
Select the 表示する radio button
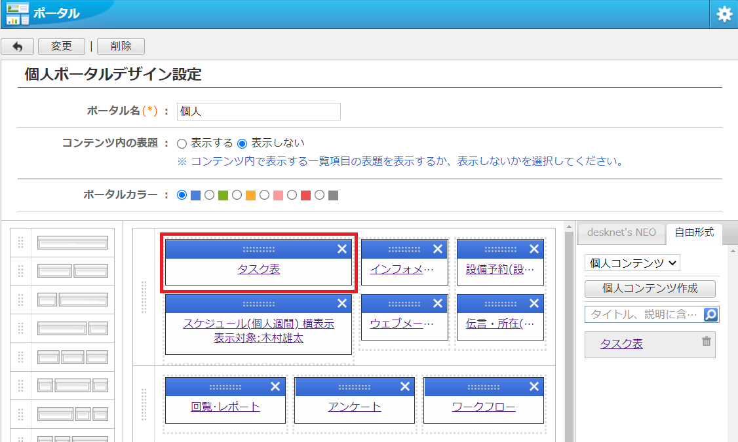pos(182,143)
